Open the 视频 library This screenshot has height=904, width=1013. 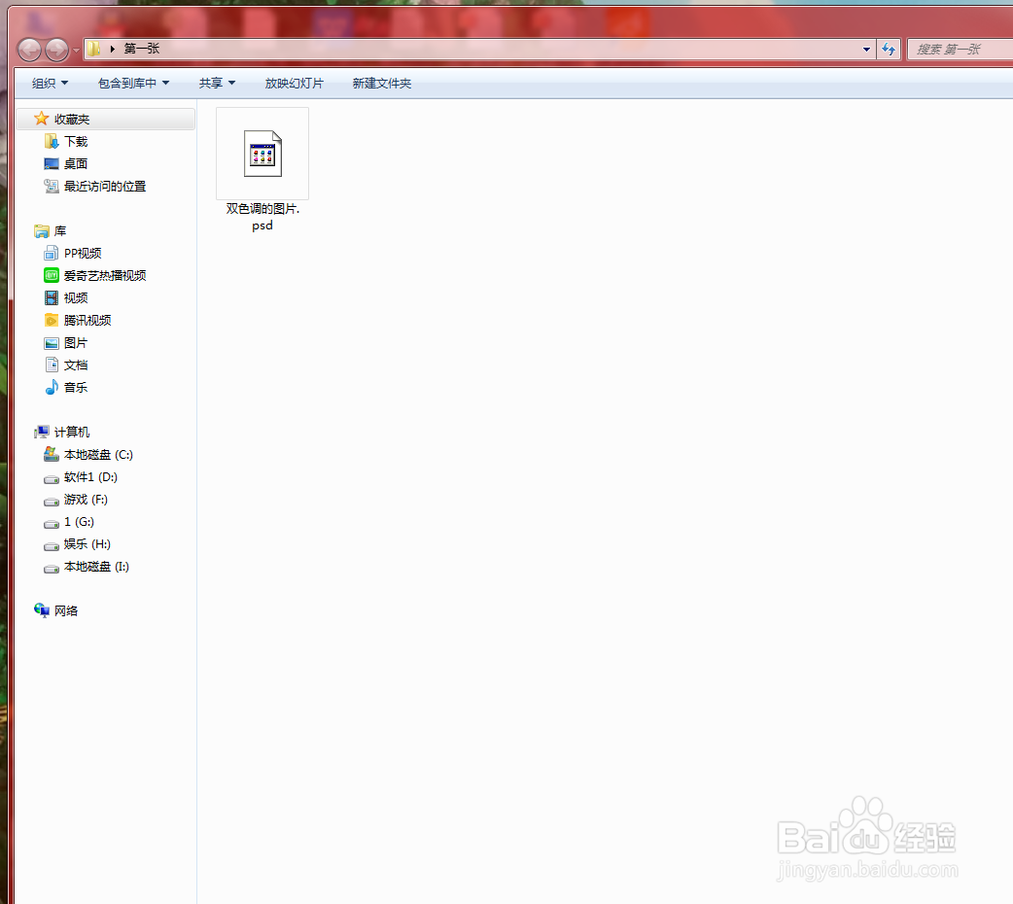click(76, 297)
